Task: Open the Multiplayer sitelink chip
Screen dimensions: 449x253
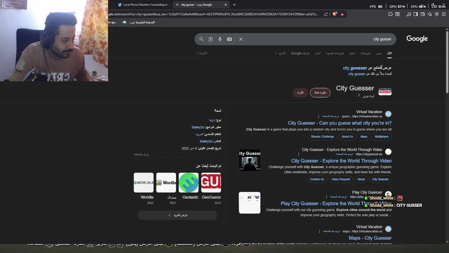Action: click(382, 136)
